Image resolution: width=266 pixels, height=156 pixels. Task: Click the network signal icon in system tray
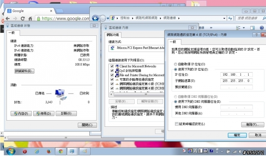point(234,151)
